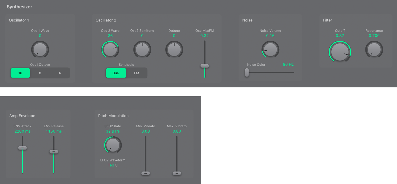
Task: Click the Osc Mix/FM slider handle
Action: pos(205,66)
